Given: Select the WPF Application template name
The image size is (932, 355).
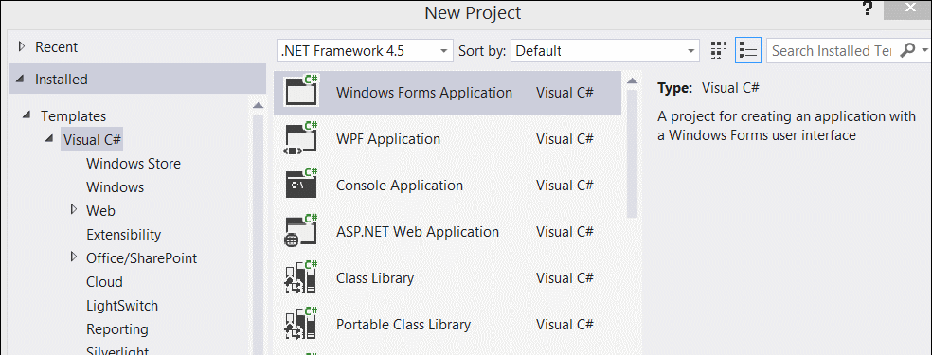Looking at the screenshot, I should pos(388,139).
